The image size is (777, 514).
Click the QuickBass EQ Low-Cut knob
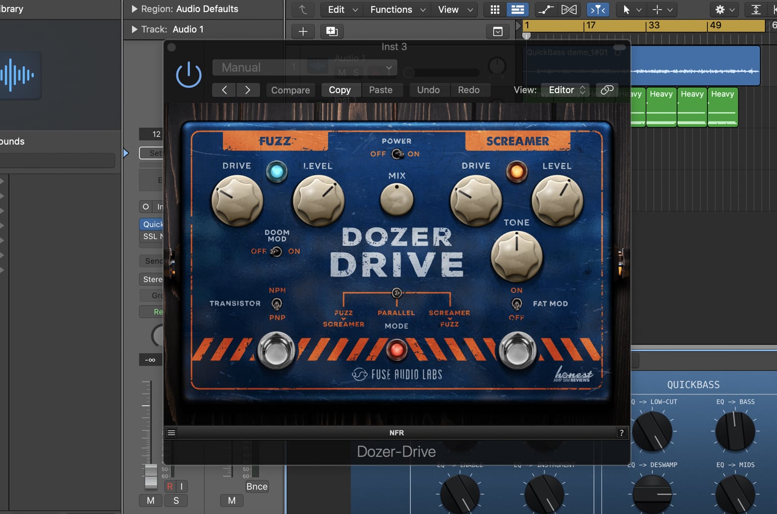click(x=652, y=431)
